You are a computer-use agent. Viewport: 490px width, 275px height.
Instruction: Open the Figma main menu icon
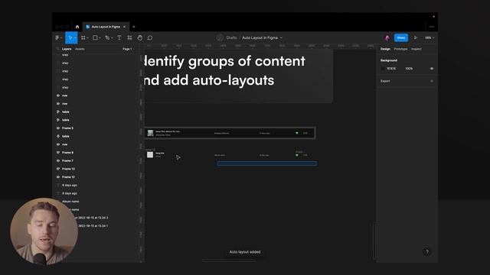click(x=57, y=37)
